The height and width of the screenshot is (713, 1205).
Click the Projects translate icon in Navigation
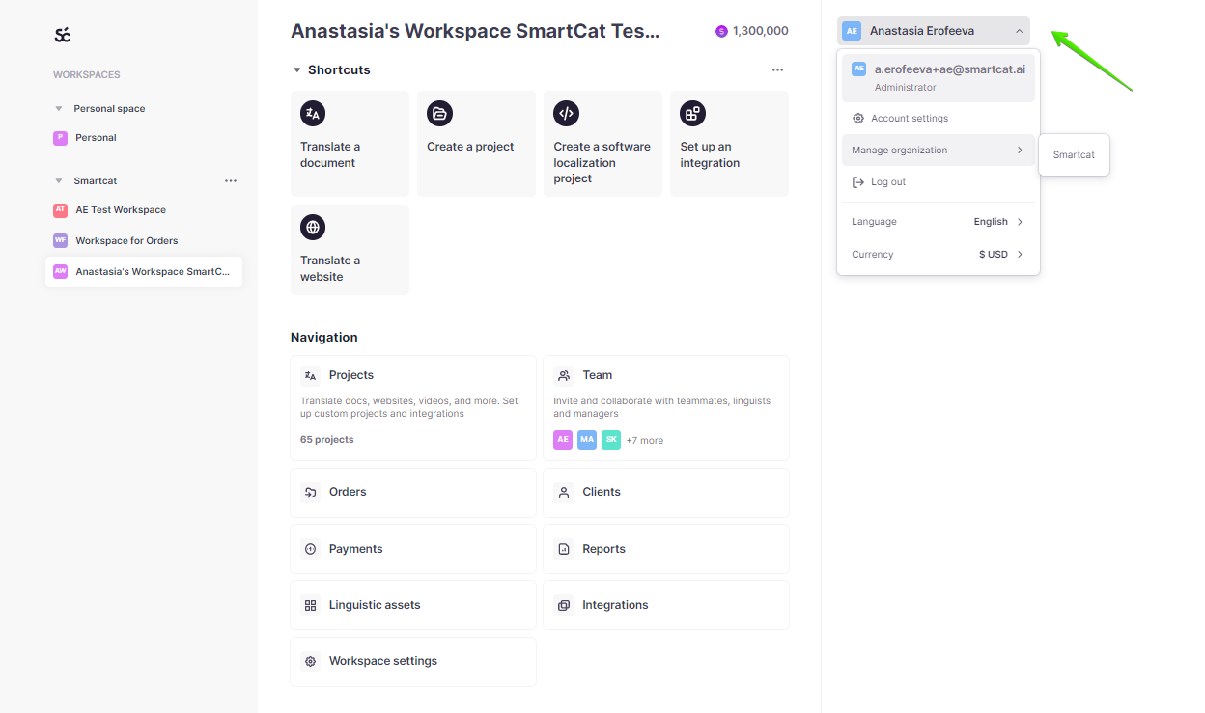click(311, 376)
